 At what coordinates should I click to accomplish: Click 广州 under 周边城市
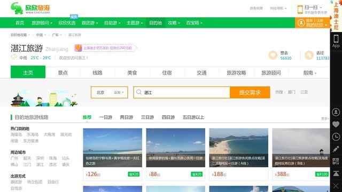(14, 158)
